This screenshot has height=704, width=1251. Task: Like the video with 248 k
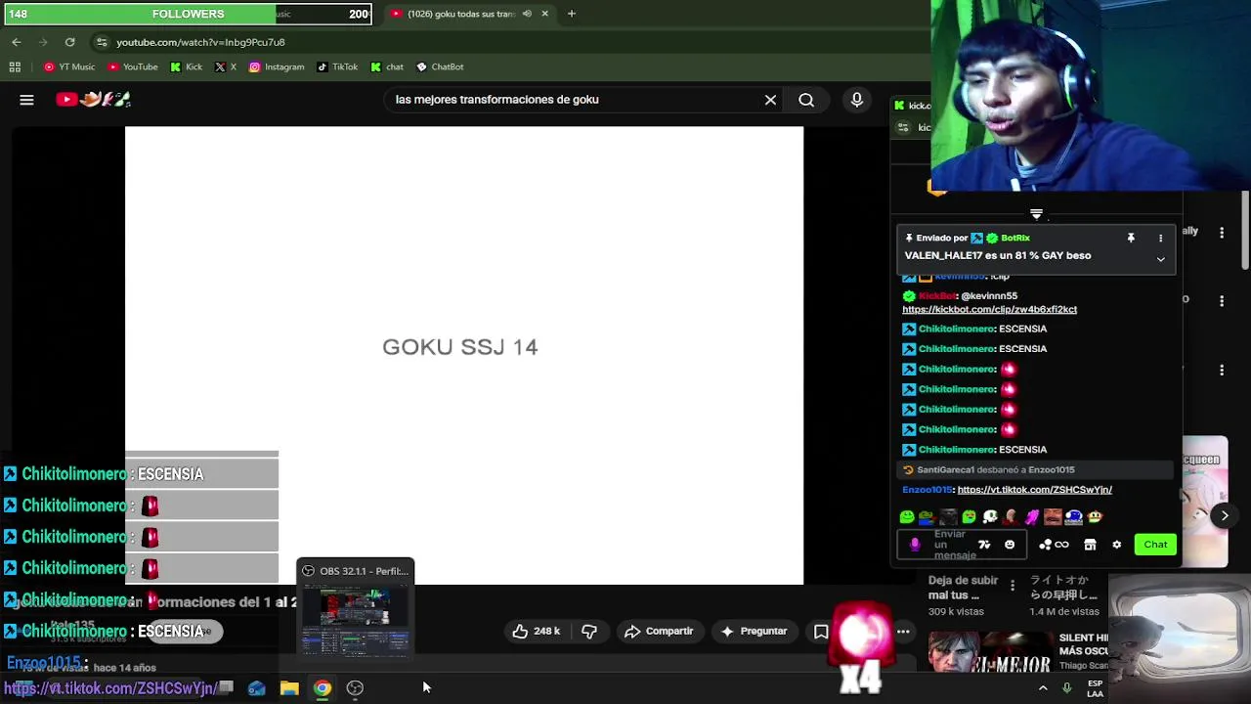(x=536, y=632)
